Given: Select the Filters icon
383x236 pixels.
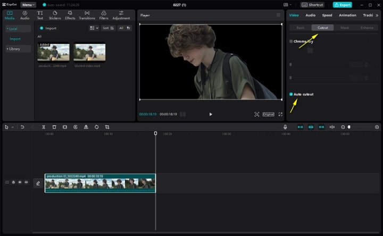Looking at the screenshot, I should pyautogui.click(x=104, y=14).
